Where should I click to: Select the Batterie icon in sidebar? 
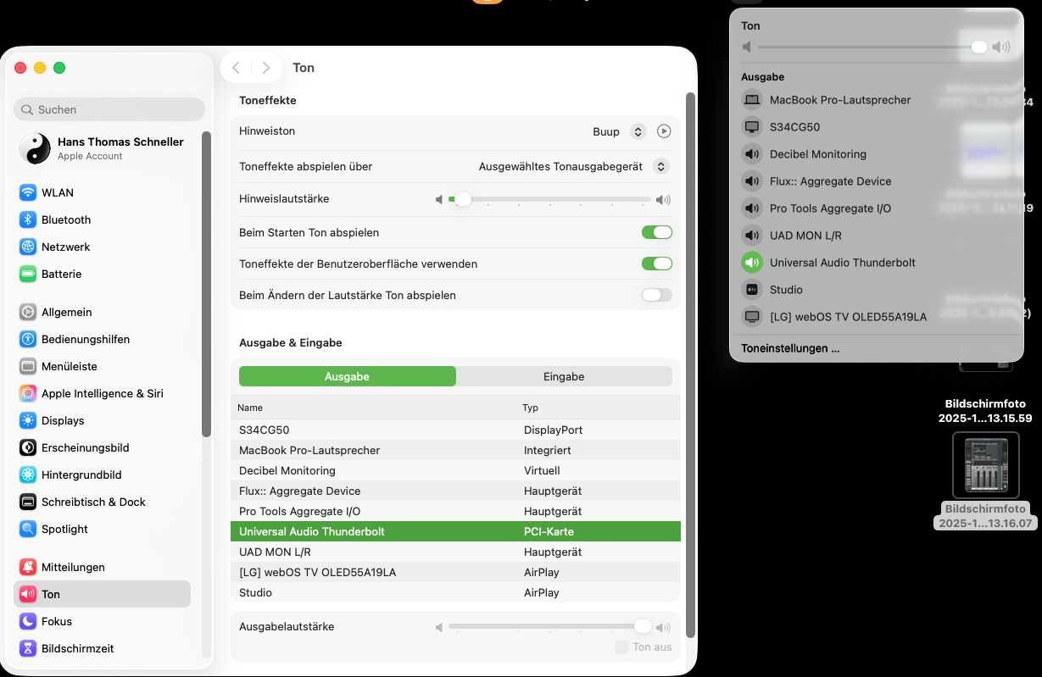coord(28,274)
